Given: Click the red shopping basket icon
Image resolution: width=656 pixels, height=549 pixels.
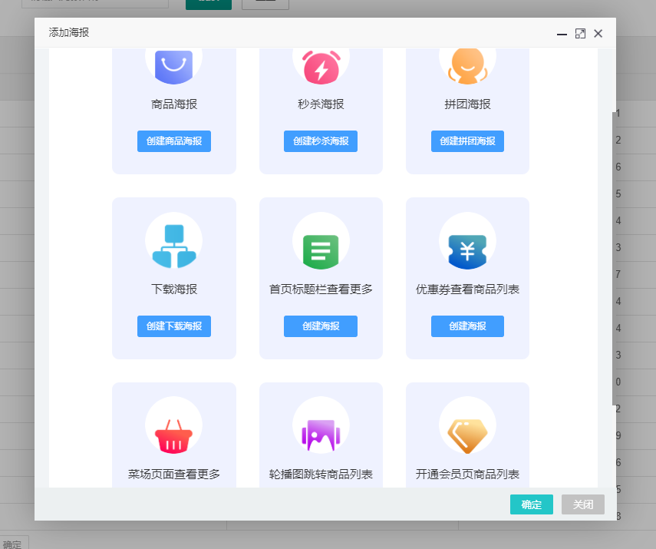Looking at the screenshot, I should [173, 435].
